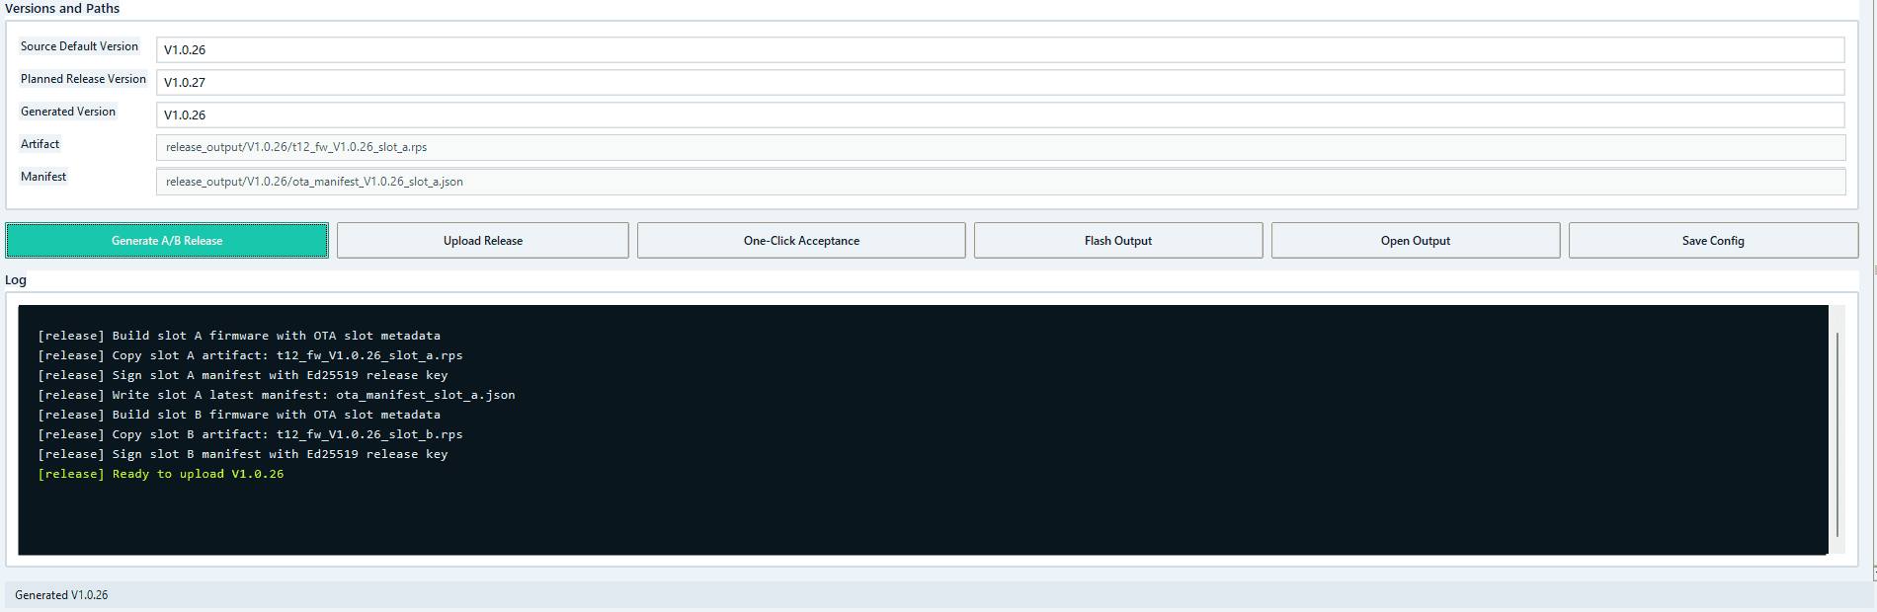The height and width of the screenshot is (612, 1877).
Task: Select the Artifact path field
Action: pyautogui.click(x=1000, y=147)
